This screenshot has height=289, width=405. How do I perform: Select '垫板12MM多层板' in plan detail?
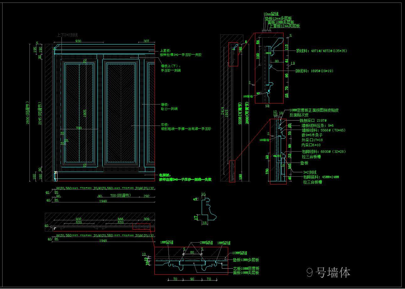click(x=246, y=260)
